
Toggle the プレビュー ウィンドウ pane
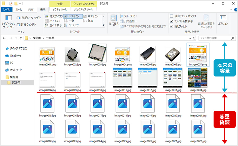[29, 18]
